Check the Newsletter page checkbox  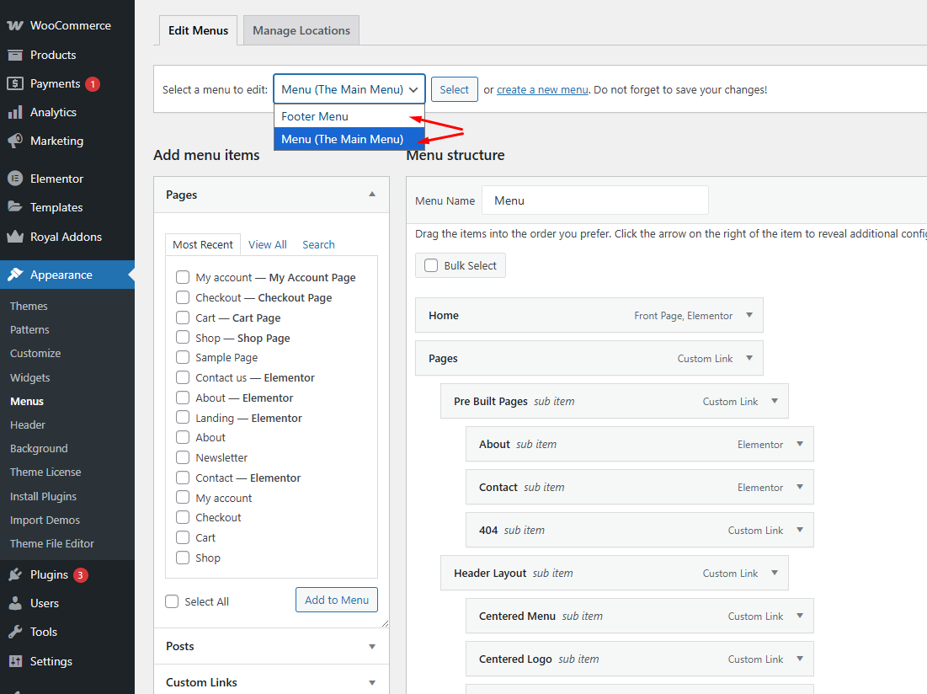pos(183,457)
